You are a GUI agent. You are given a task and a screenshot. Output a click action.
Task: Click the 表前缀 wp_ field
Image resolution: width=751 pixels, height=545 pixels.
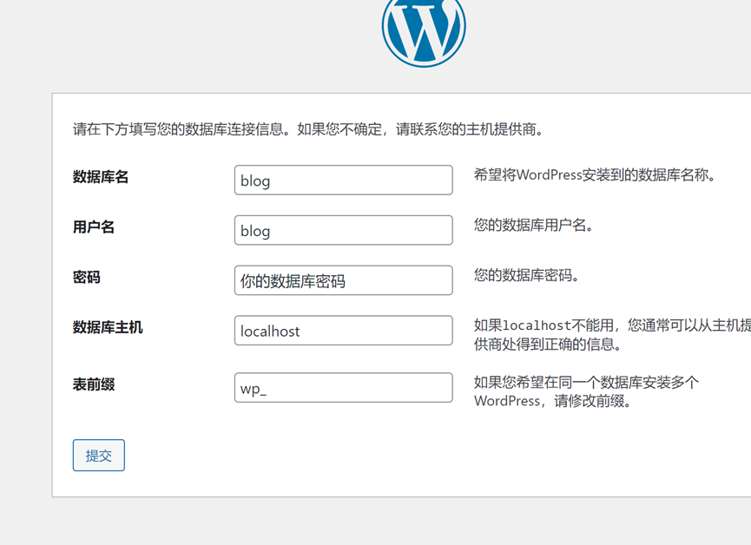point(344,387)
